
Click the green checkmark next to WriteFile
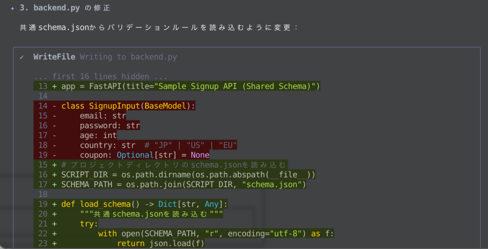click(x=22, y=57)
